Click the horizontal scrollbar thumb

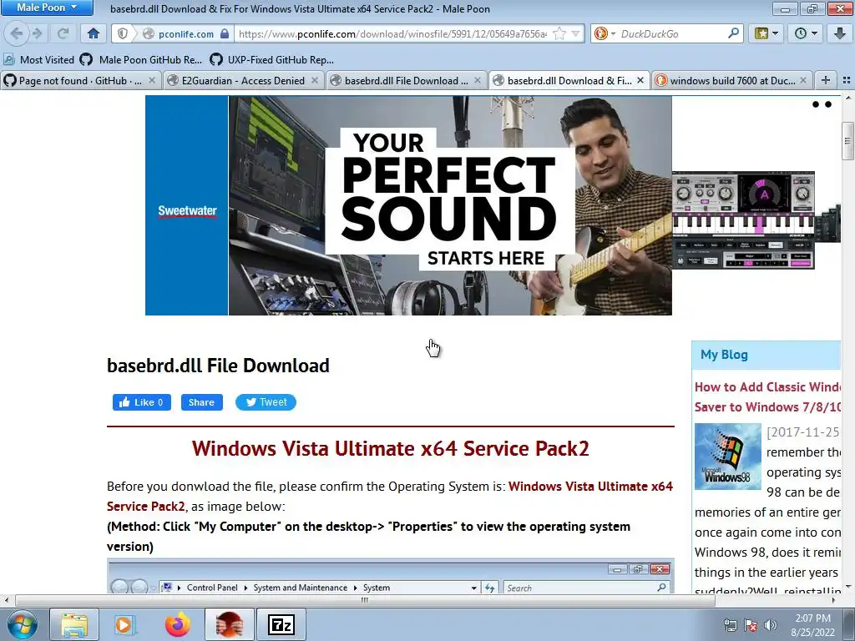(x=365, y=600)
